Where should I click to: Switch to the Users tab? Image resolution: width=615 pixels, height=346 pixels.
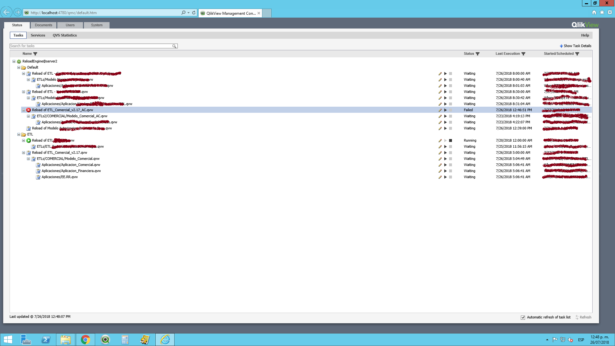point(70,25)
